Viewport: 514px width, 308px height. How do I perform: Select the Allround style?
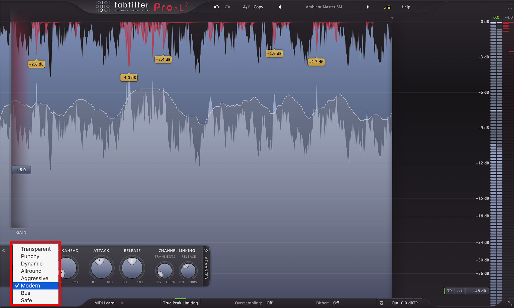[36, 271]
